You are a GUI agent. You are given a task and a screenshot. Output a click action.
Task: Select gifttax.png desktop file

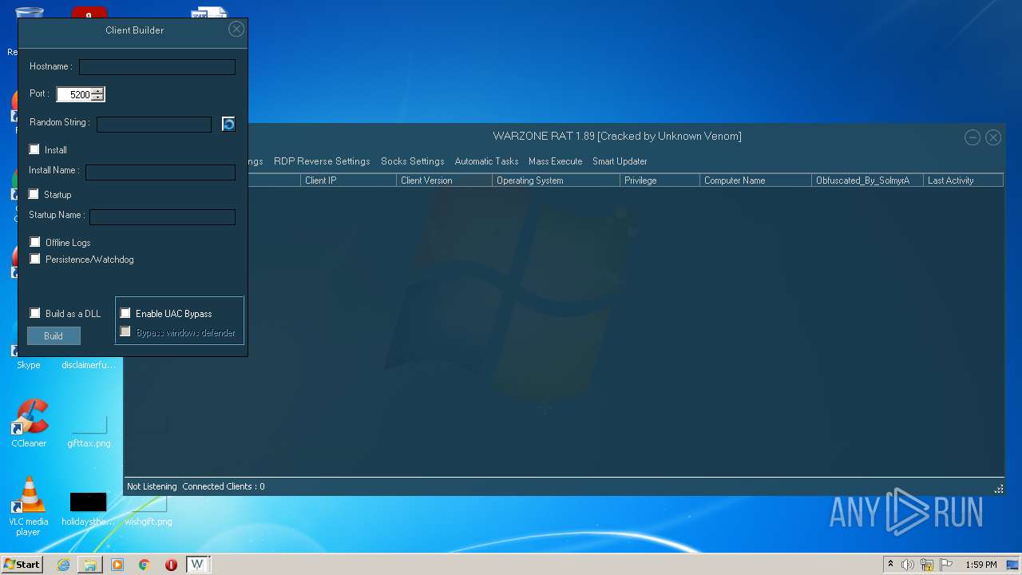(89, 431)
